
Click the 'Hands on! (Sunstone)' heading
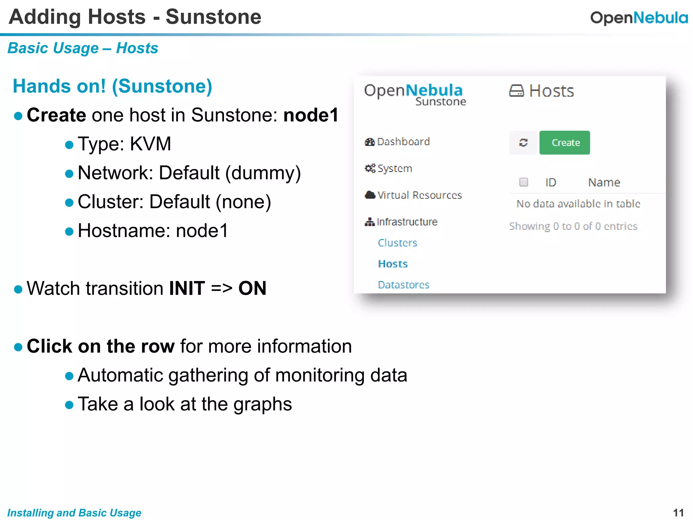(x=112, y=86)
